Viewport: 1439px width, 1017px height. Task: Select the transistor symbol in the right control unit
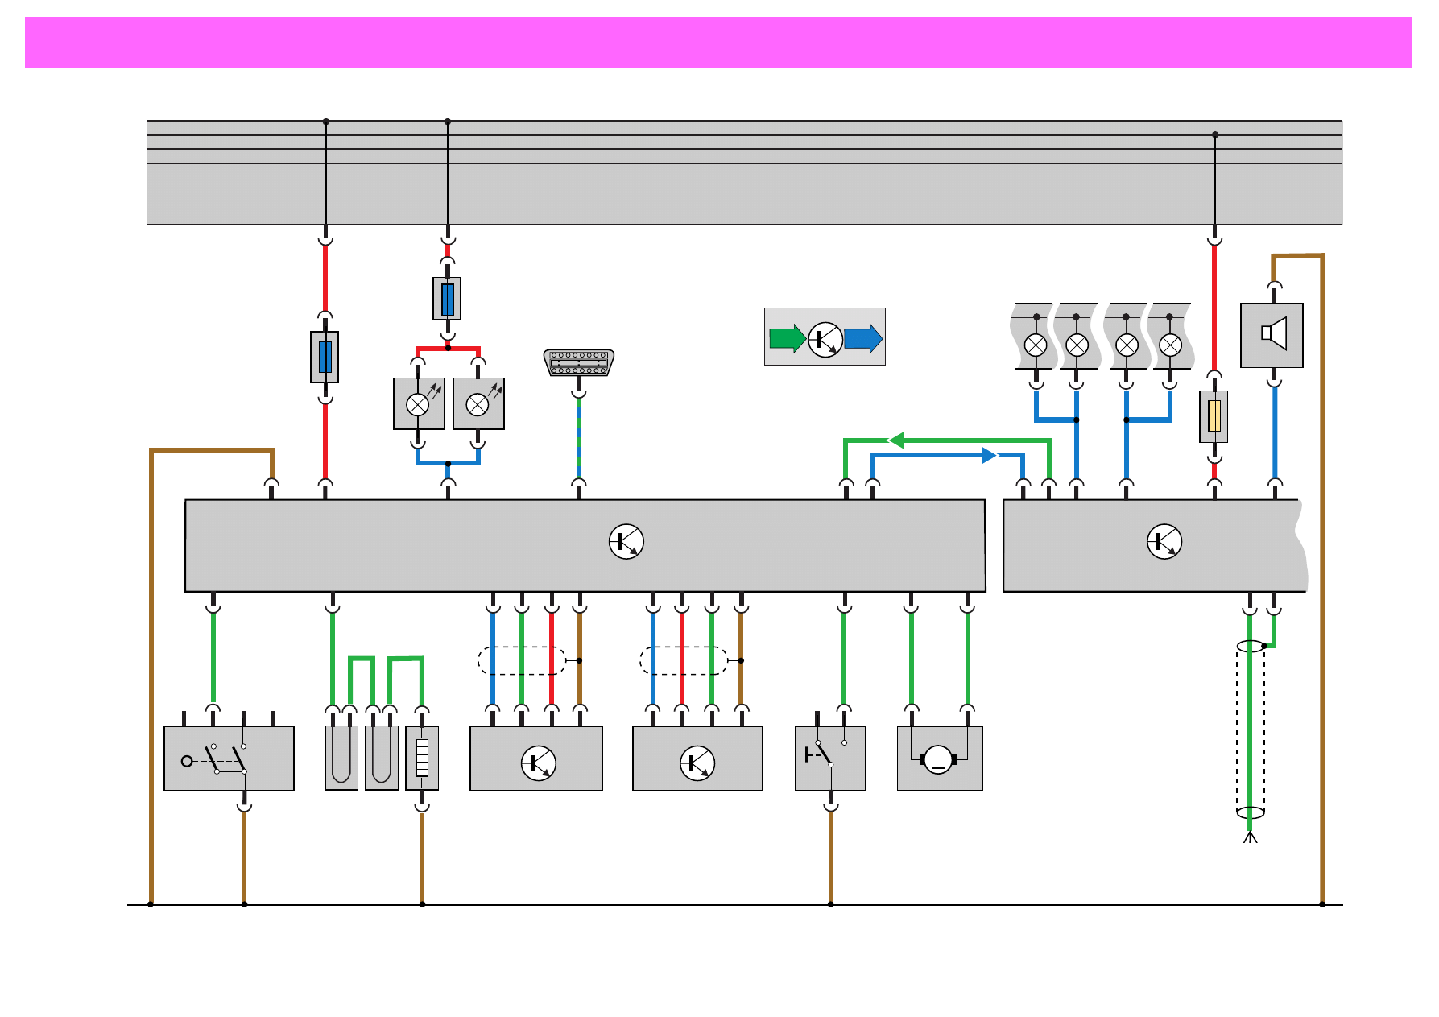click(x=1164, y=542)
